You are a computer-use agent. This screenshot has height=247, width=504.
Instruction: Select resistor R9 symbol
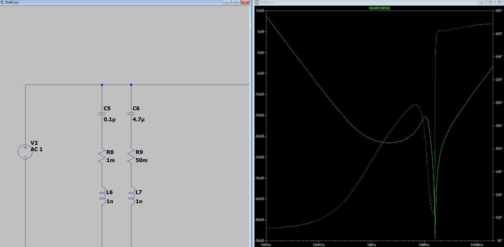(x=131, y=156)
